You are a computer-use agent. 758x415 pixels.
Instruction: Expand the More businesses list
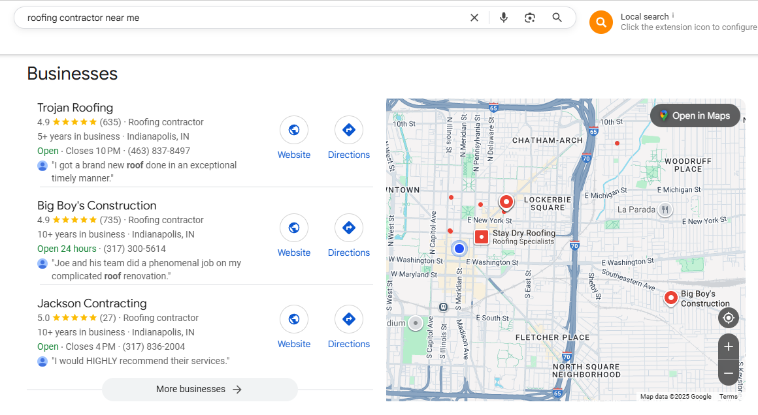point(200,390)
